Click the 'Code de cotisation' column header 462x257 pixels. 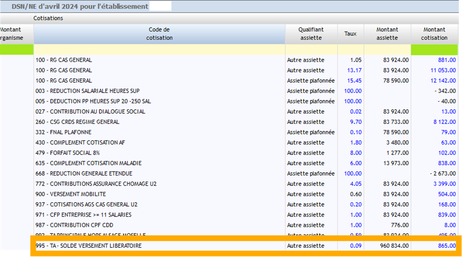(x=159, y=34)
